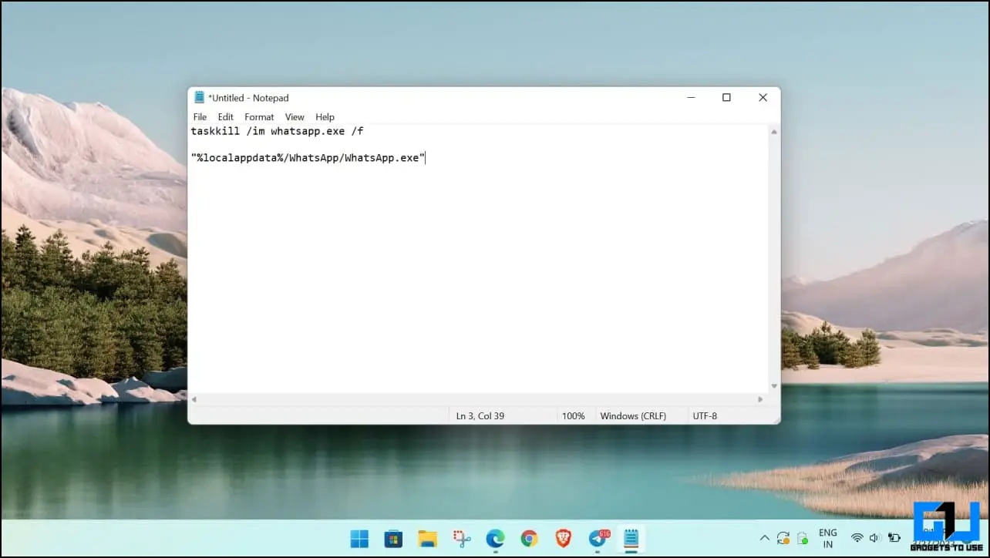990x558 pixels.
Task: Click the 100% zoom status entry
Action: [574, 416]
